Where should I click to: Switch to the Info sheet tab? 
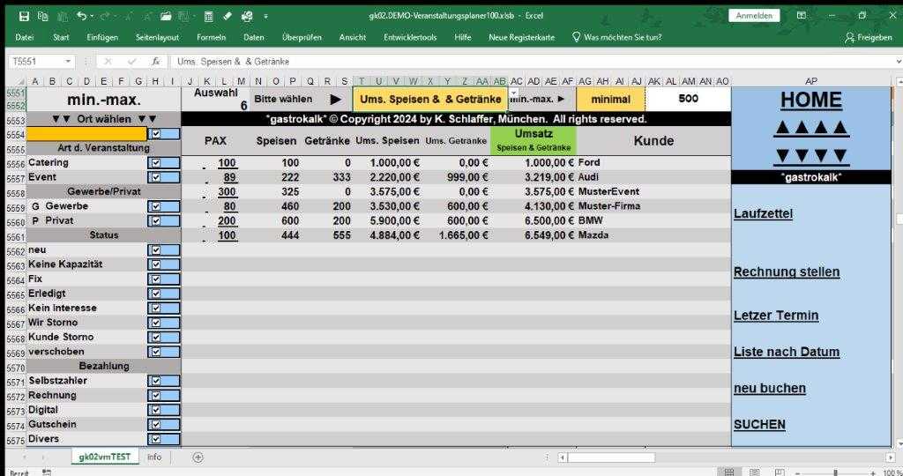pos(154,457)
